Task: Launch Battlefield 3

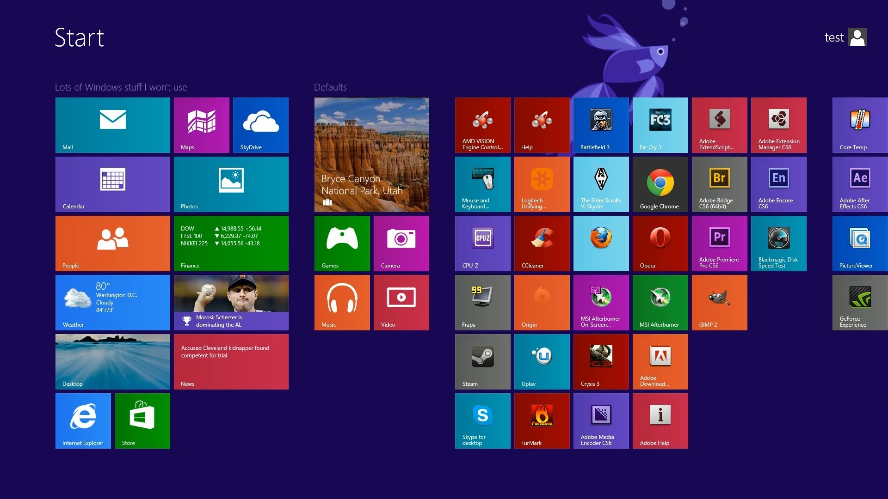Action: [601, 125]
